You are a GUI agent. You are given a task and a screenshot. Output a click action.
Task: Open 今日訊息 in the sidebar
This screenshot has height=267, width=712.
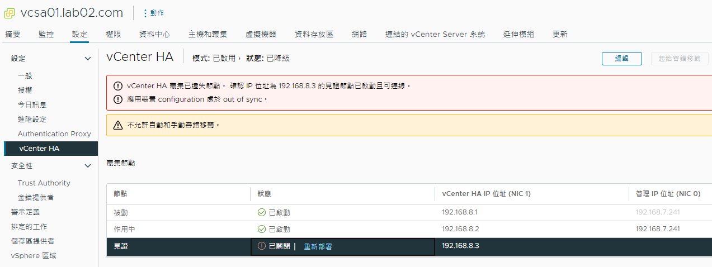(x=32, y=104)
